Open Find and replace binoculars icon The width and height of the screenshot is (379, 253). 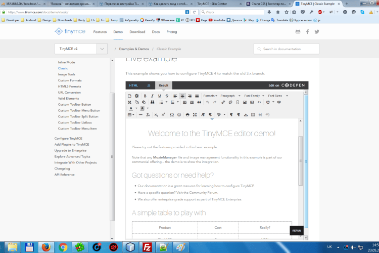pyautogui.click(x=152, y=102)
